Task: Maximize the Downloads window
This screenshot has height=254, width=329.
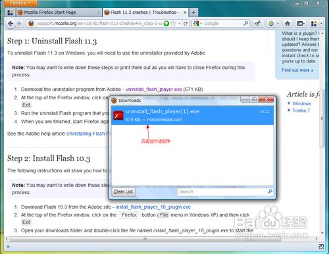Action: click(x=254, y=99)
